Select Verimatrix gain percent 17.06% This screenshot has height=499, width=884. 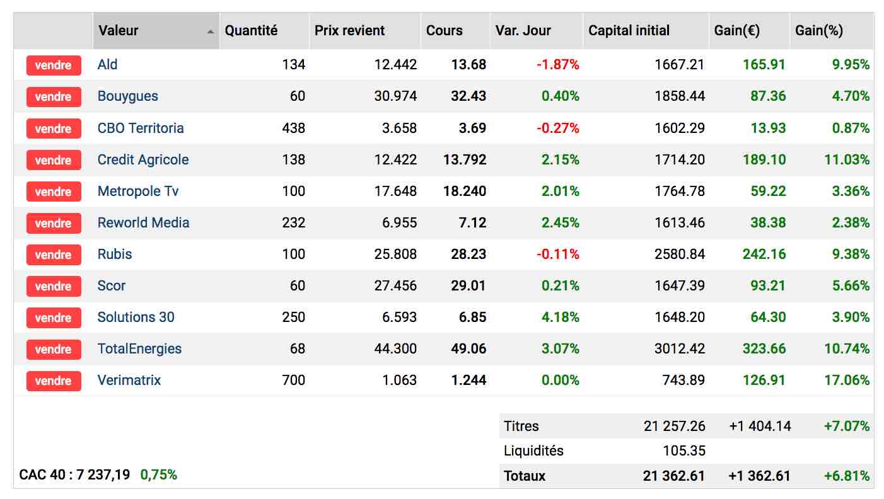[847, 380]
